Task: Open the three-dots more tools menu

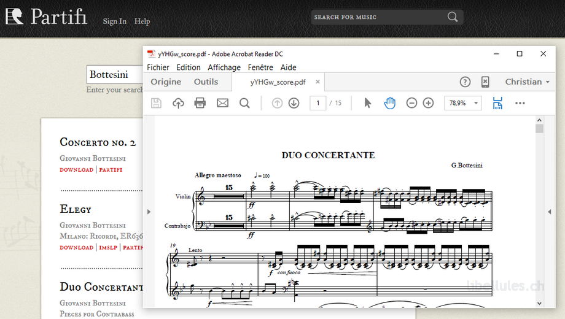Action: click(520, 103)
